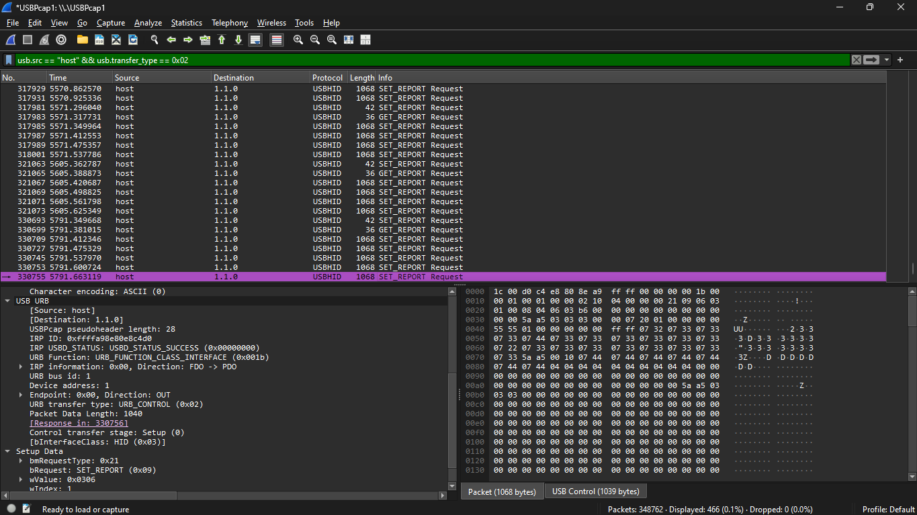The image size is (917, 515).
Task: Click into the display filter field
Action: [433, 60]
